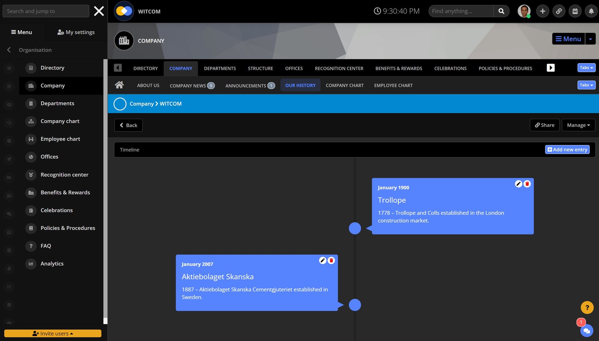Click Add new entry button

point(567,150)
